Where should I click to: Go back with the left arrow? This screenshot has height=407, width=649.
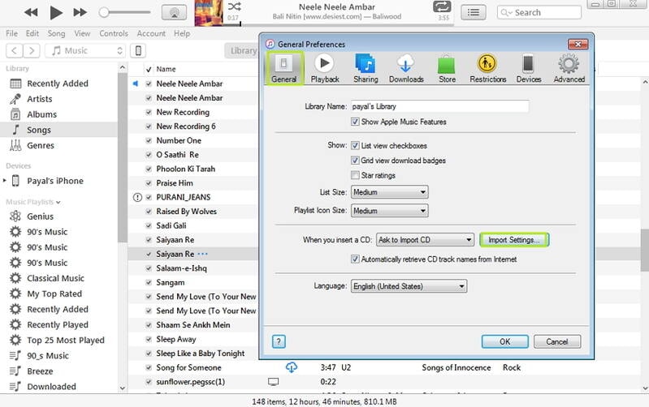click(14, 51)
